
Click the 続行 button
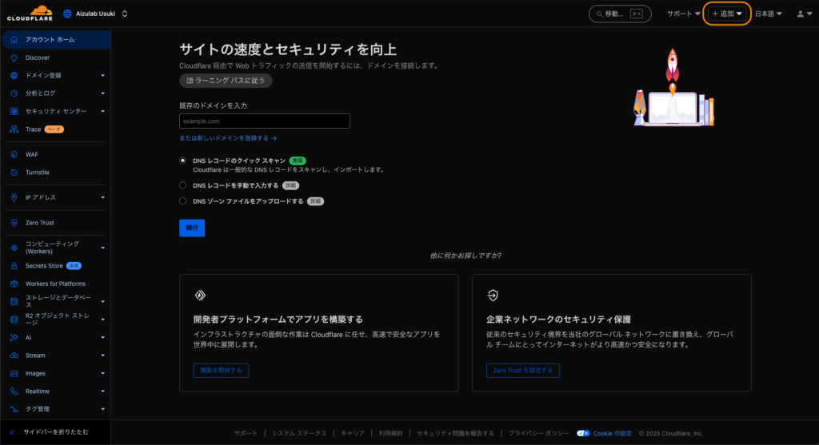click(192, 228)
